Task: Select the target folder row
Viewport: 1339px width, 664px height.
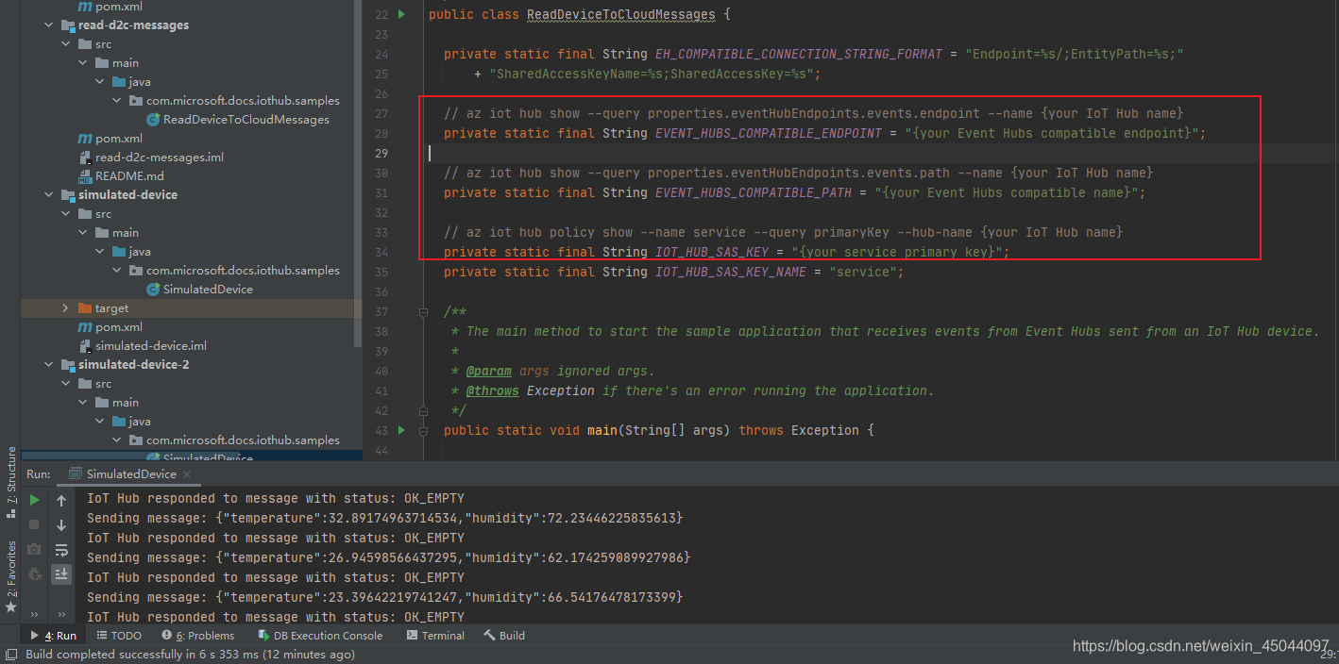Action: tap(191, 308)
